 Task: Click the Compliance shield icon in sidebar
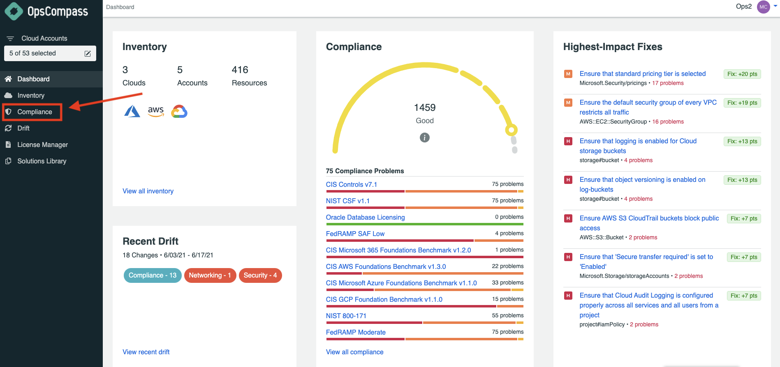(x=8, y=112)
